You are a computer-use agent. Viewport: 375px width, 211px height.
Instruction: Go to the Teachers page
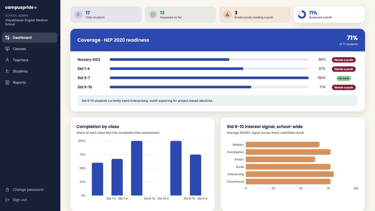pos(29,60)
